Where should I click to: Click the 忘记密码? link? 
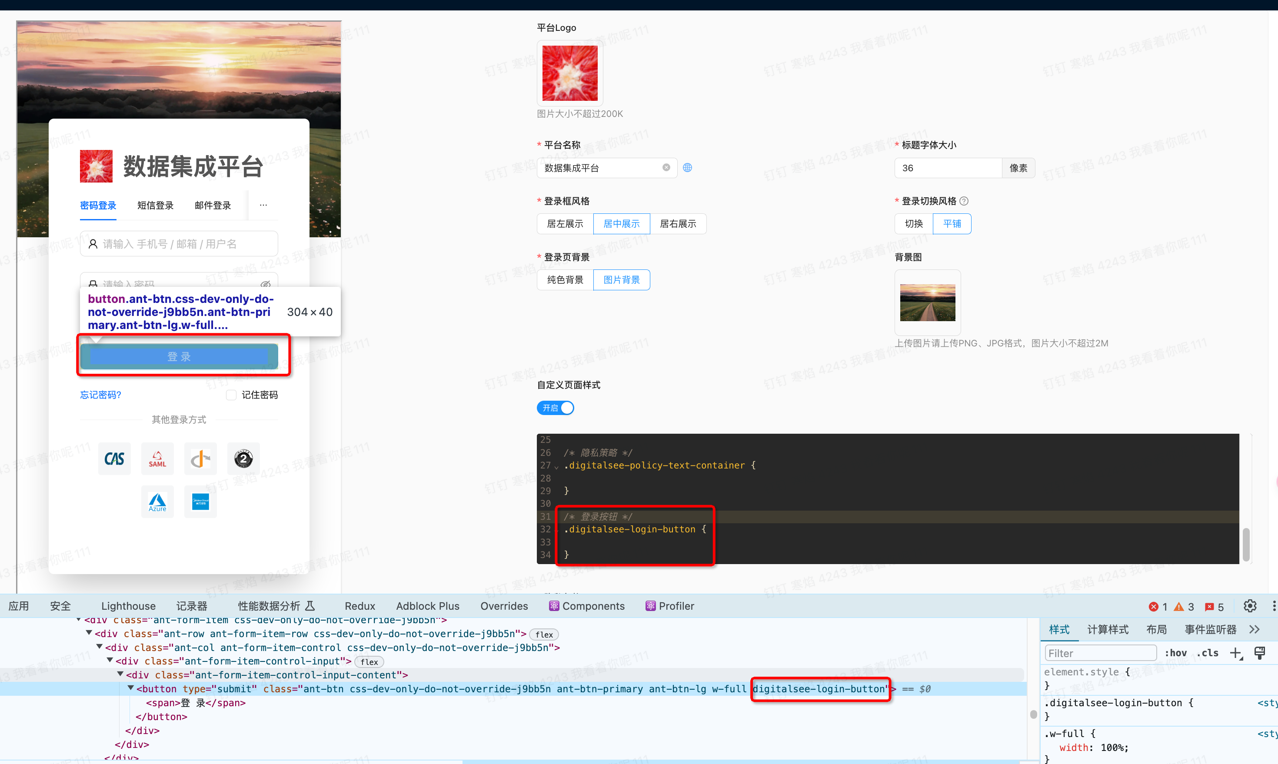(x=100, y=395)
